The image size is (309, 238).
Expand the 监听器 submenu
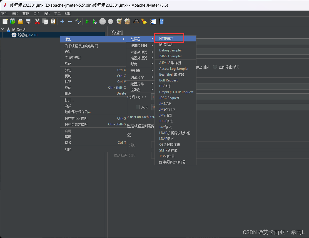pos(140,90)
